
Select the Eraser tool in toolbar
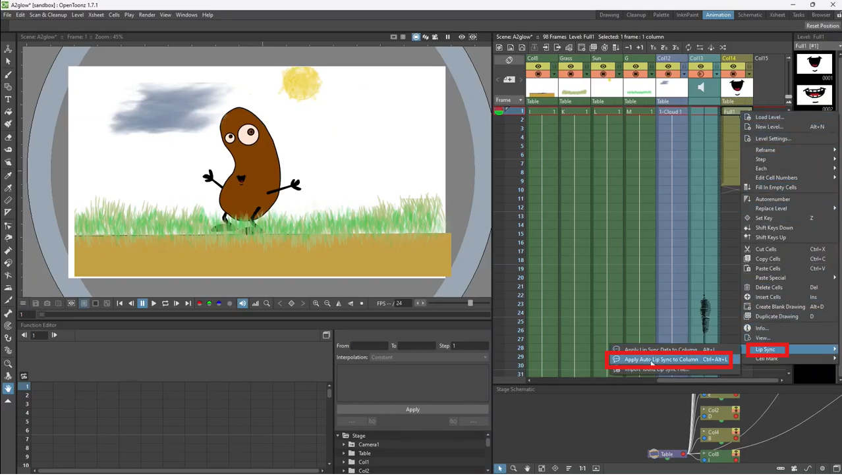coord(8,138)
